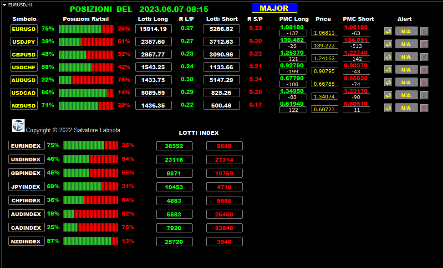Screen dimensions: 443x268
Task: Click the GBPUSD PMC Long value 1.25370
Action: pyautogui.click(x=292, y=52)
